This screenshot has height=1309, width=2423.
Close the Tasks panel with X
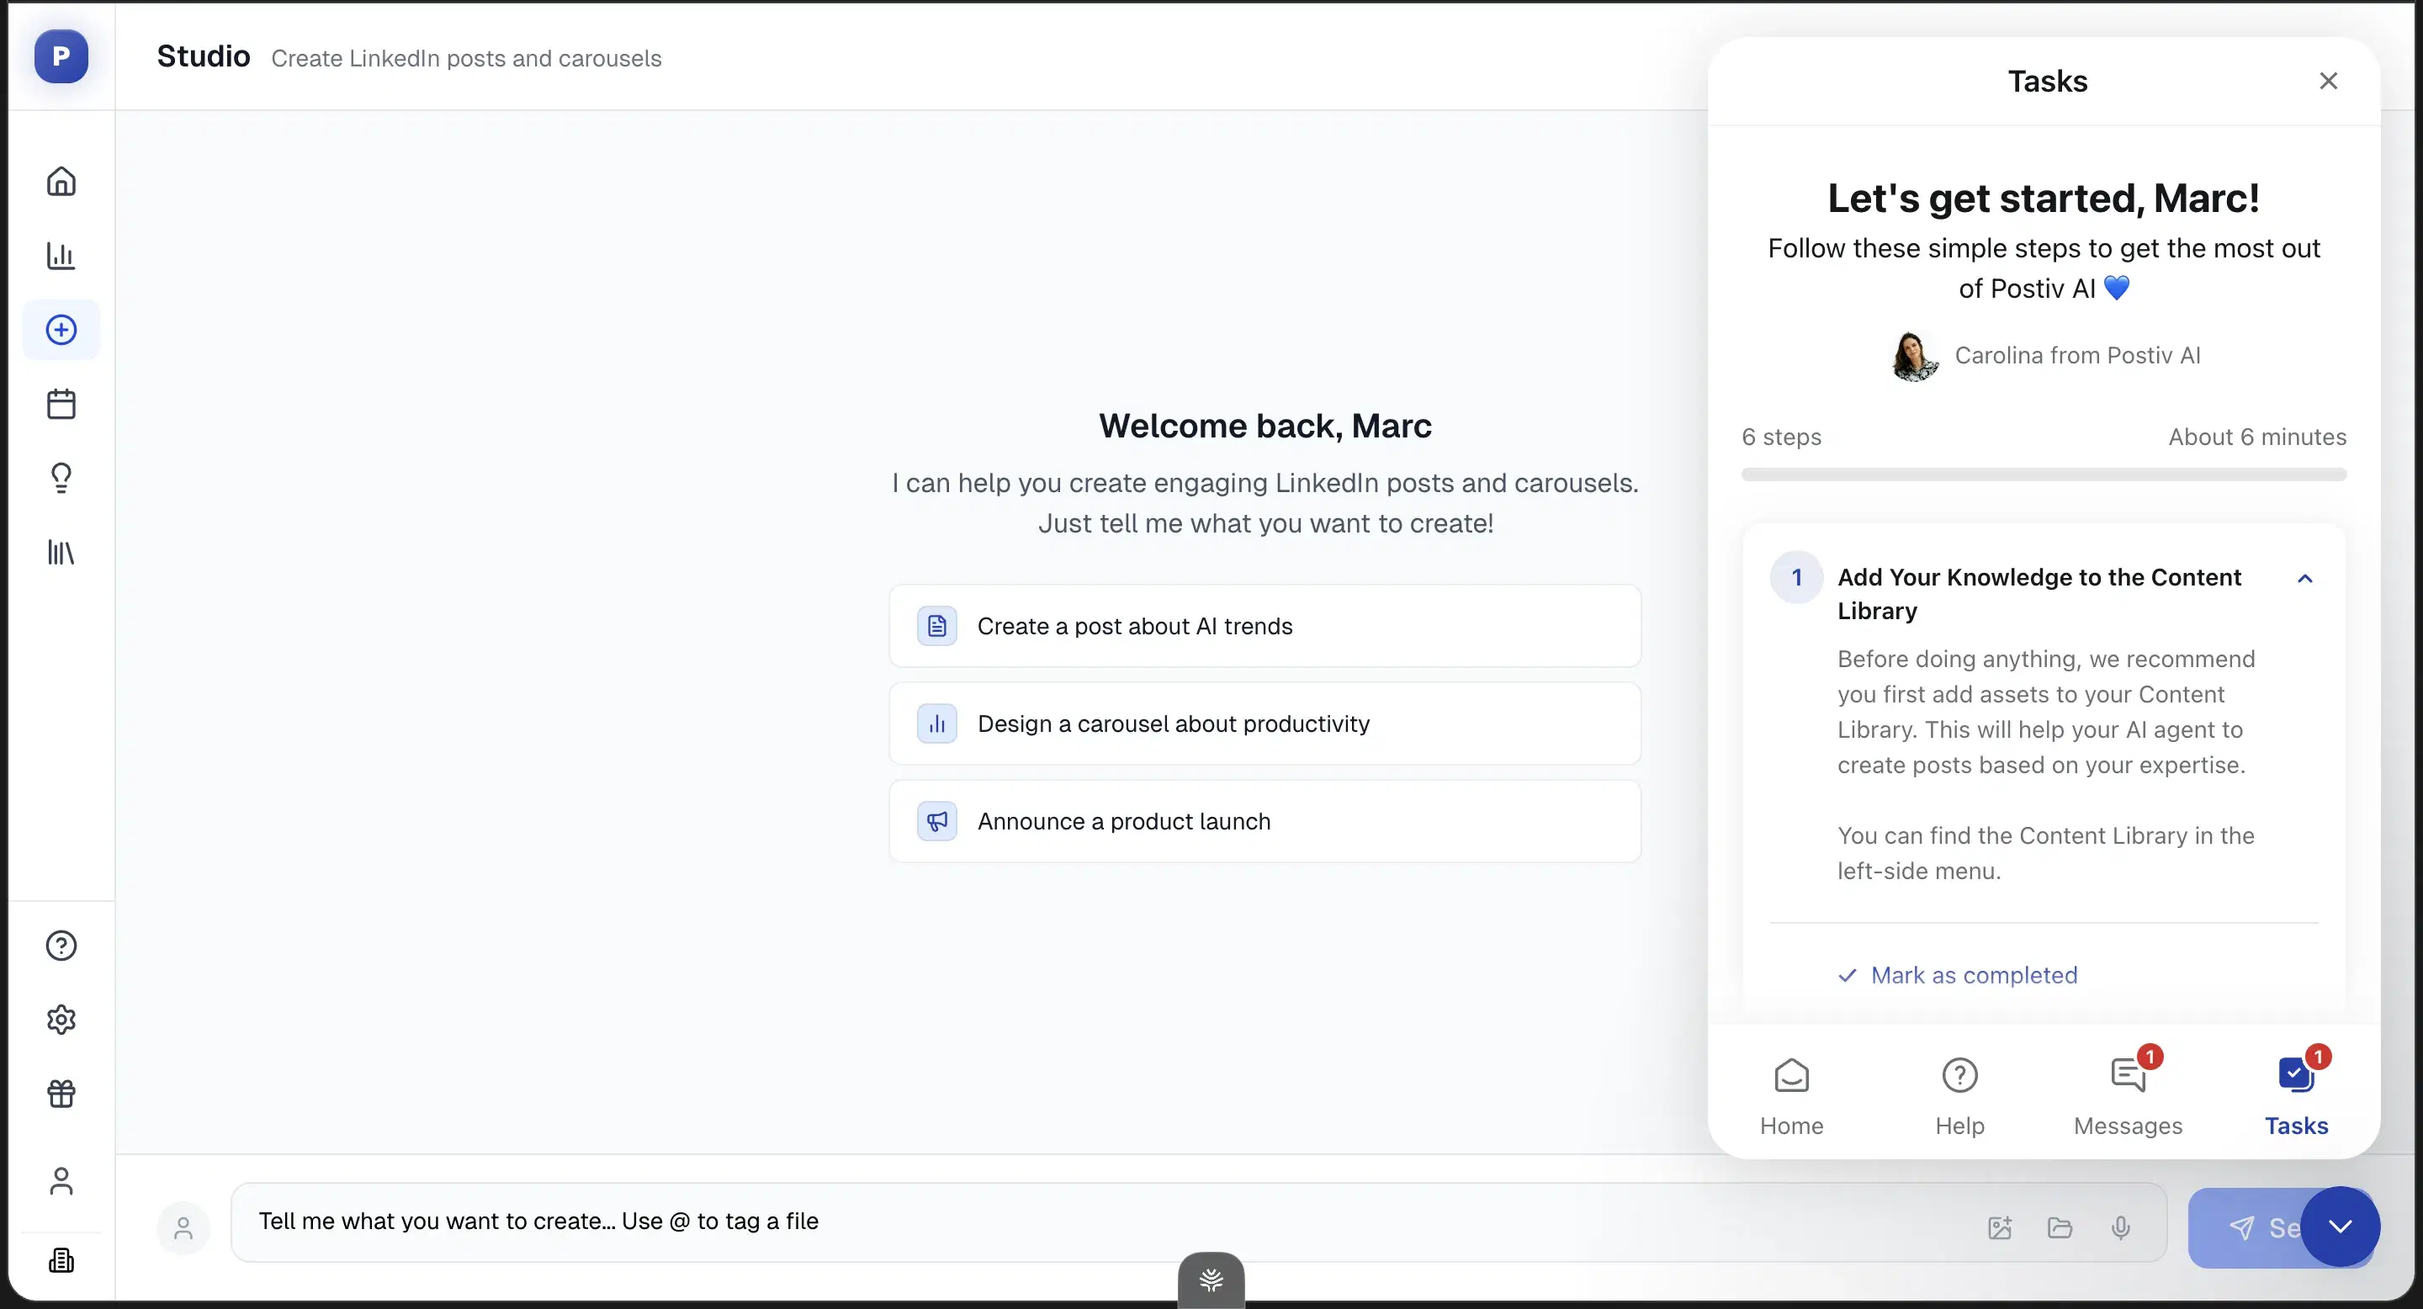click(x=2328, y=81)
